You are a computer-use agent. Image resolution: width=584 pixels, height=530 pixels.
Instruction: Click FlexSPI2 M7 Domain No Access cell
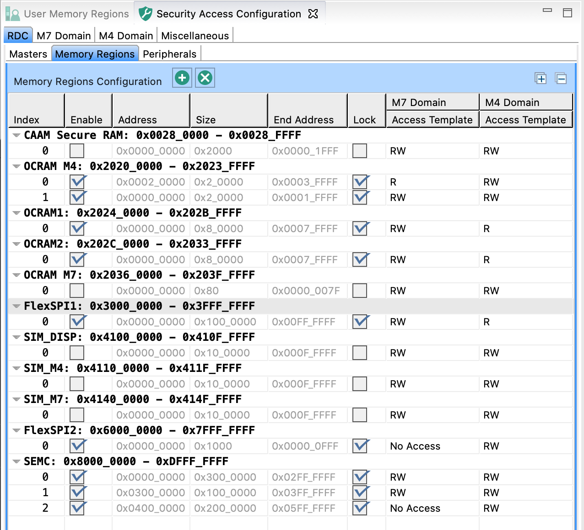click(415, 446)
